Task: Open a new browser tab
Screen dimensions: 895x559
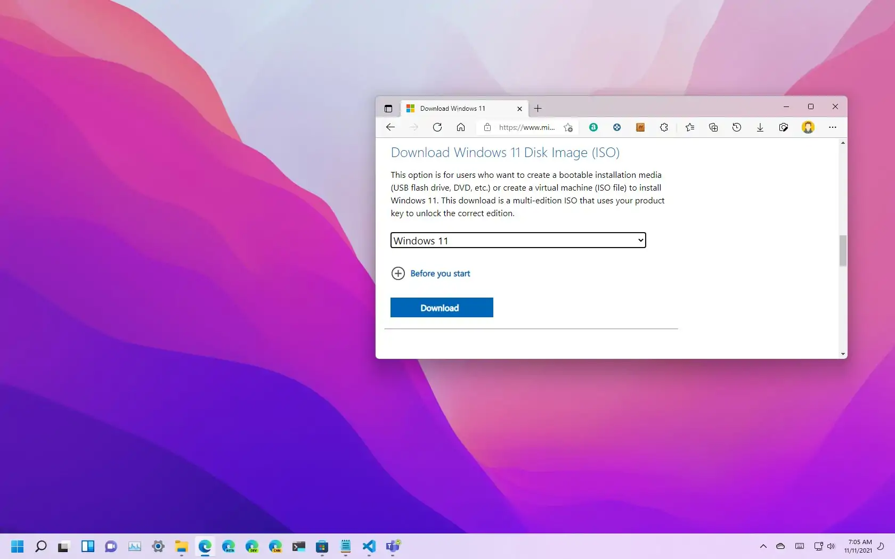Action: point(538,109)
